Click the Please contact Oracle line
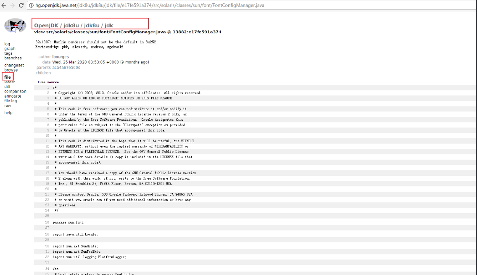Image resolution: width=477 pixels, height=275 pixels. 124,194
